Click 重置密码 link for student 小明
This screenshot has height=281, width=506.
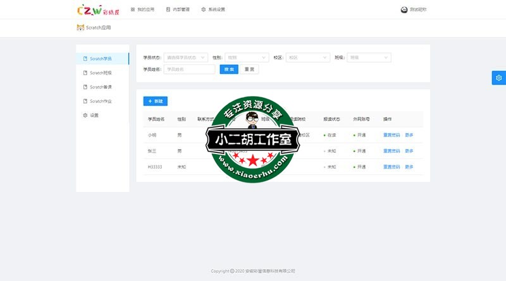coord(392,135)
